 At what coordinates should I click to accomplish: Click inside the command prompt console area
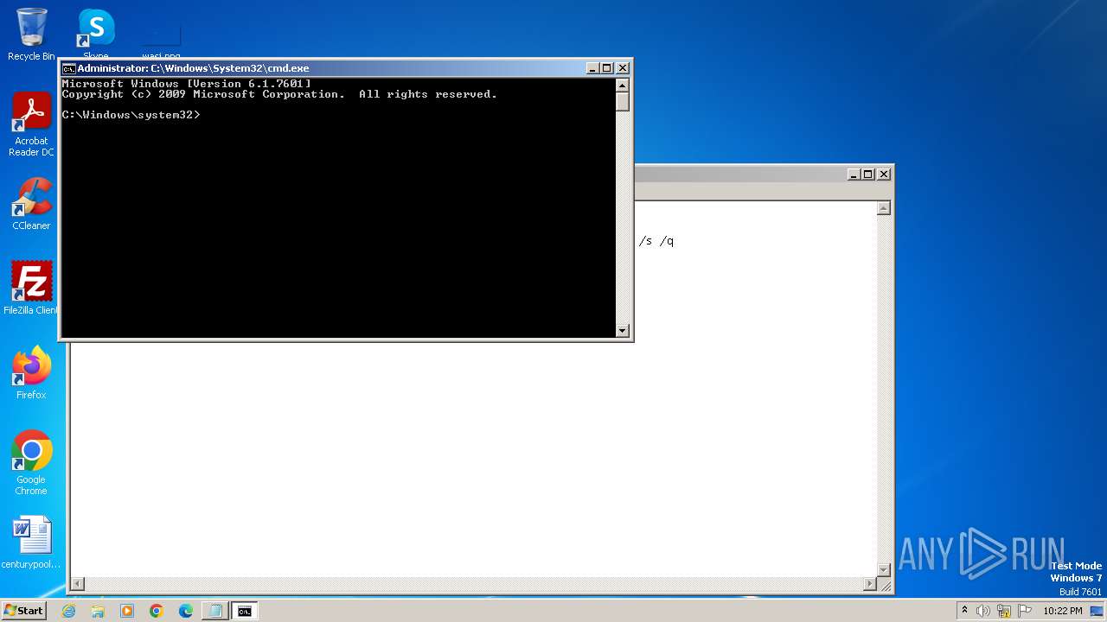[338, 207]
